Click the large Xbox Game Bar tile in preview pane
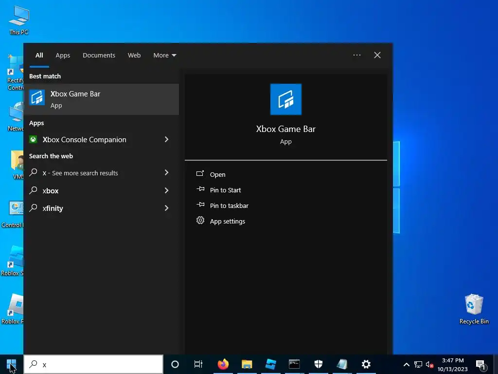 (x=285, y=99)
